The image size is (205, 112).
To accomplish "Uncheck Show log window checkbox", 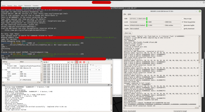I will [x=183, y=22].
